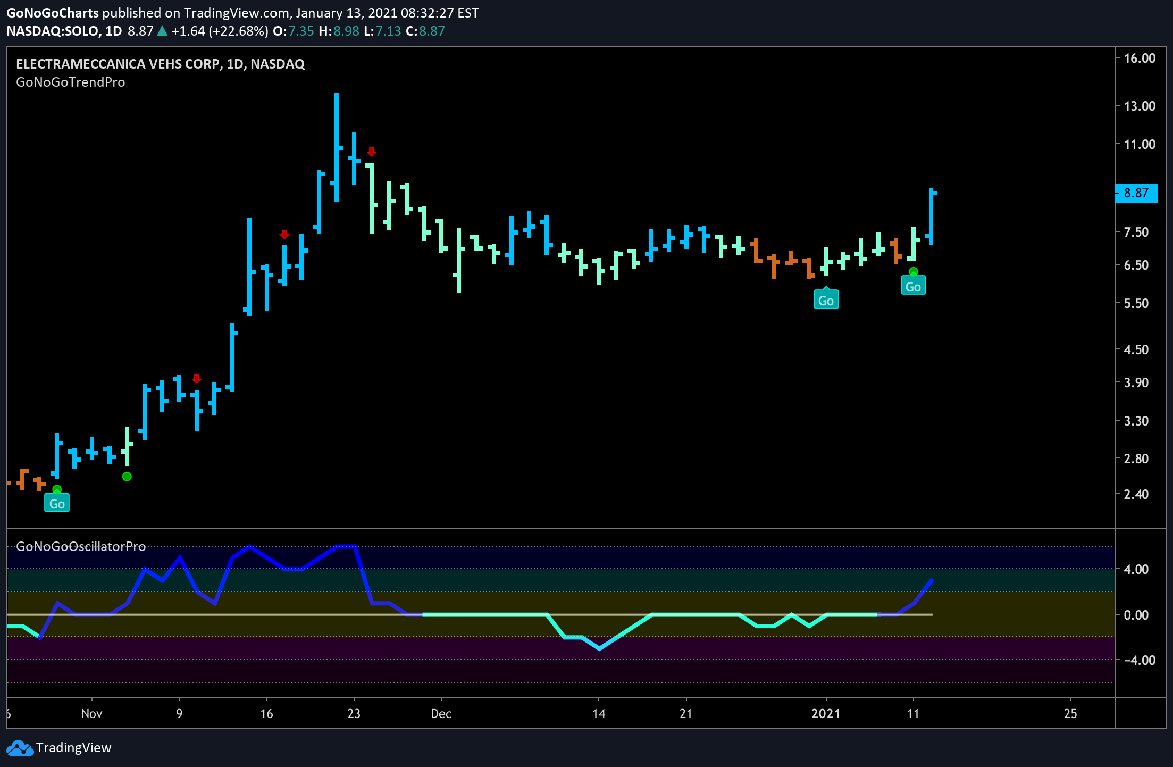The height and width of the screenshot is (767, 1173).
Task: Click the Dec date label on time axis
Action: click(x=441, y=714)
